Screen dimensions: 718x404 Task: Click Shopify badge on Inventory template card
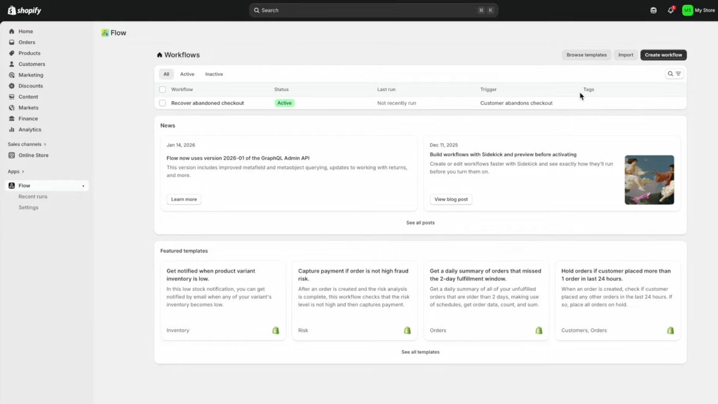pyautogui.click(x=276, y=330)
